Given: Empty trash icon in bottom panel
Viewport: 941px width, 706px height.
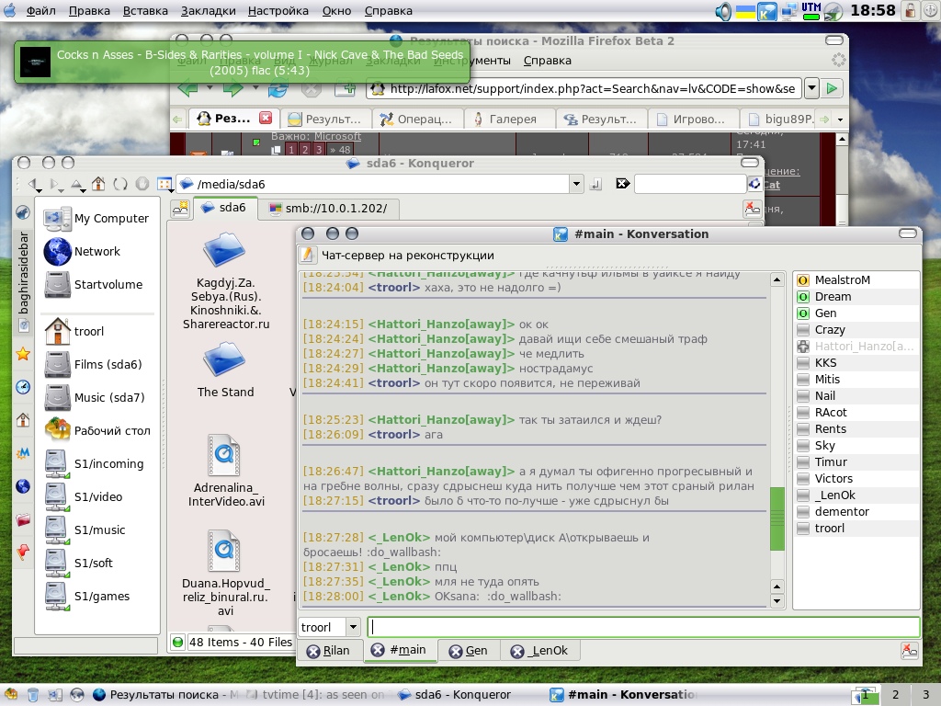Looking at the screenshot, I should click(33, 695).
